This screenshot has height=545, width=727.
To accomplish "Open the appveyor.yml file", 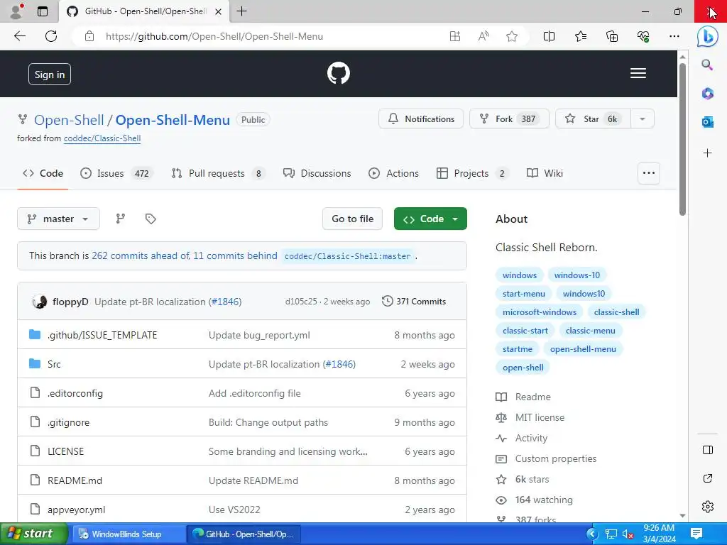I will pyautogui.click(x=76, y=510).
